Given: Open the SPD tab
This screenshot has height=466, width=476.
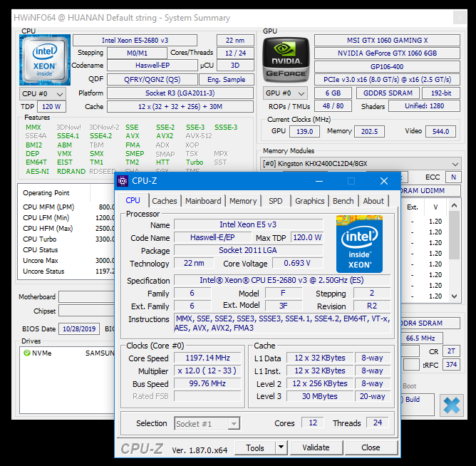Looking at the screenshot, I should (x=275, y=201).
